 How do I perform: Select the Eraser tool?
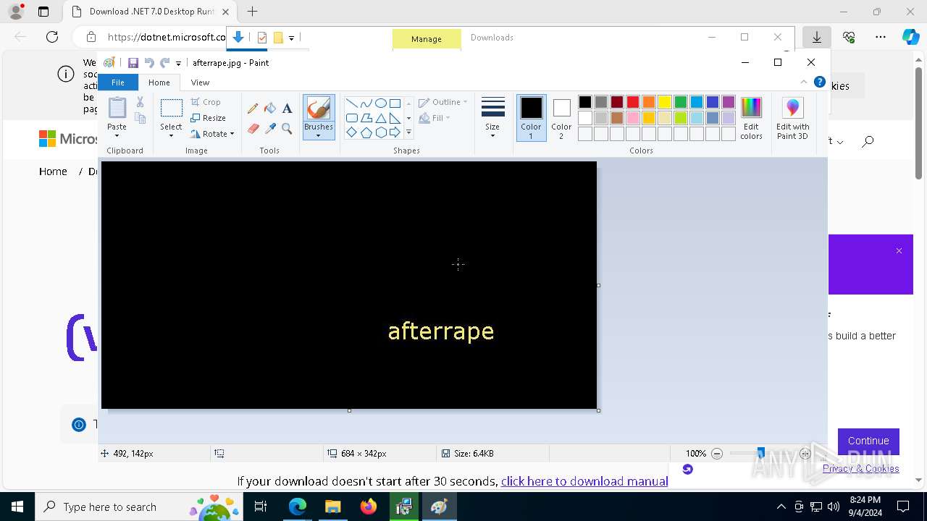point(253,129)
